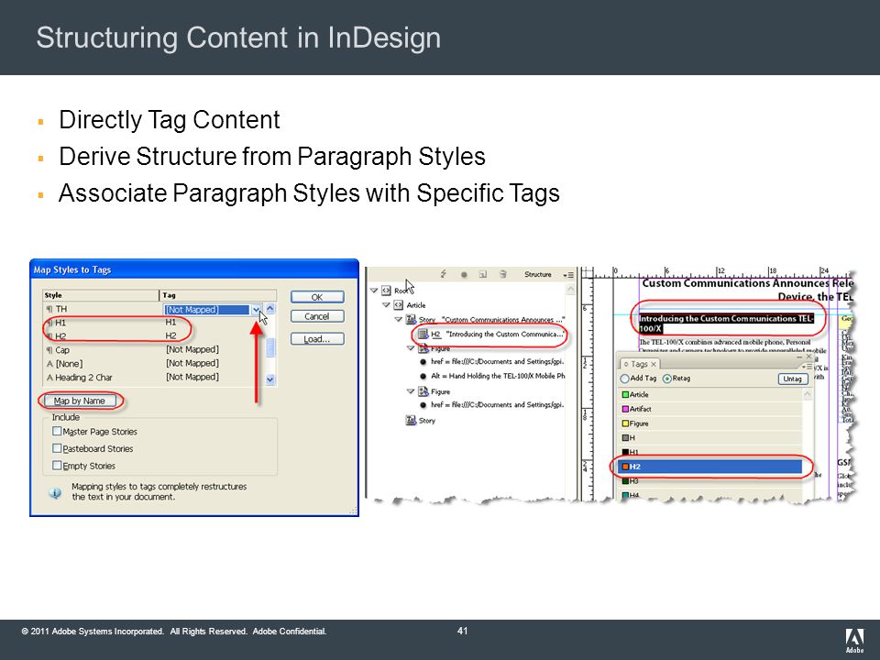Collapse the first Story node
The width and height of the screenshot is (880, 660).
(399, 320)
